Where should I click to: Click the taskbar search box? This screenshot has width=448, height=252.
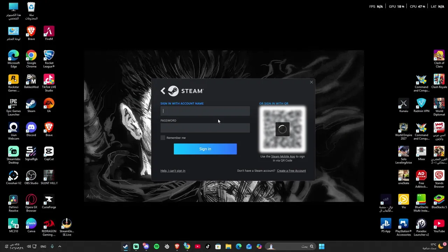point(290,246)
